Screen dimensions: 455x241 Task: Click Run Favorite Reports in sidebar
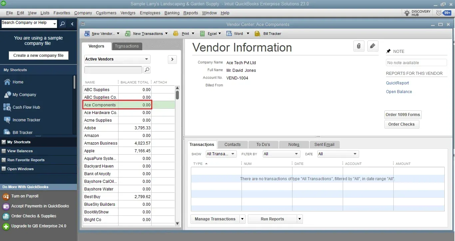click(26, 160)
